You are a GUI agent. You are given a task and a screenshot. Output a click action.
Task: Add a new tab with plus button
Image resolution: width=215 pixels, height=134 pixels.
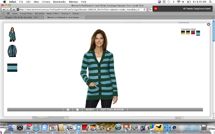click(x=213, y=17)
